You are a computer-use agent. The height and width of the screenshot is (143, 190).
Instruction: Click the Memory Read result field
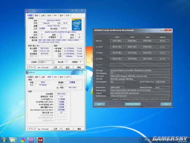[117, 41]
